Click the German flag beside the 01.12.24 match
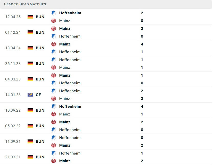215x165 pixels. 30,32
